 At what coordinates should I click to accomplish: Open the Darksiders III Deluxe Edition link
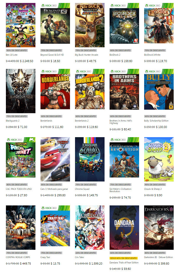[x=158, y=257]
